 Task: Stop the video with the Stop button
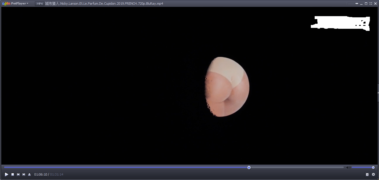(x=13, y=174)
